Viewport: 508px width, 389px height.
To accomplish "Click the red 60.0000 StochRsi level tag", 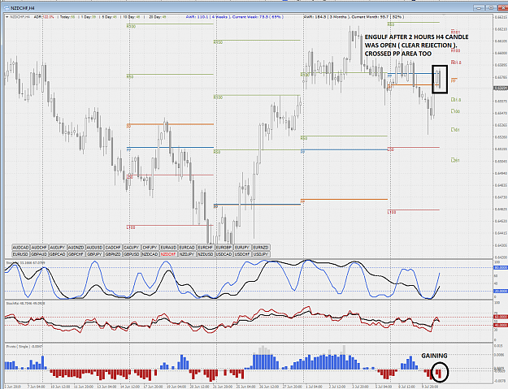I will (501, 317).
